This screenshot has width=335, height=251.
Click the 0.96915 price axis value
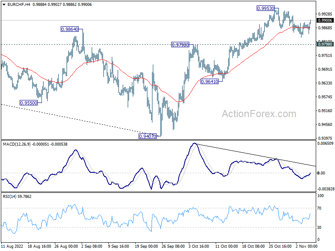tap(325, 69)
